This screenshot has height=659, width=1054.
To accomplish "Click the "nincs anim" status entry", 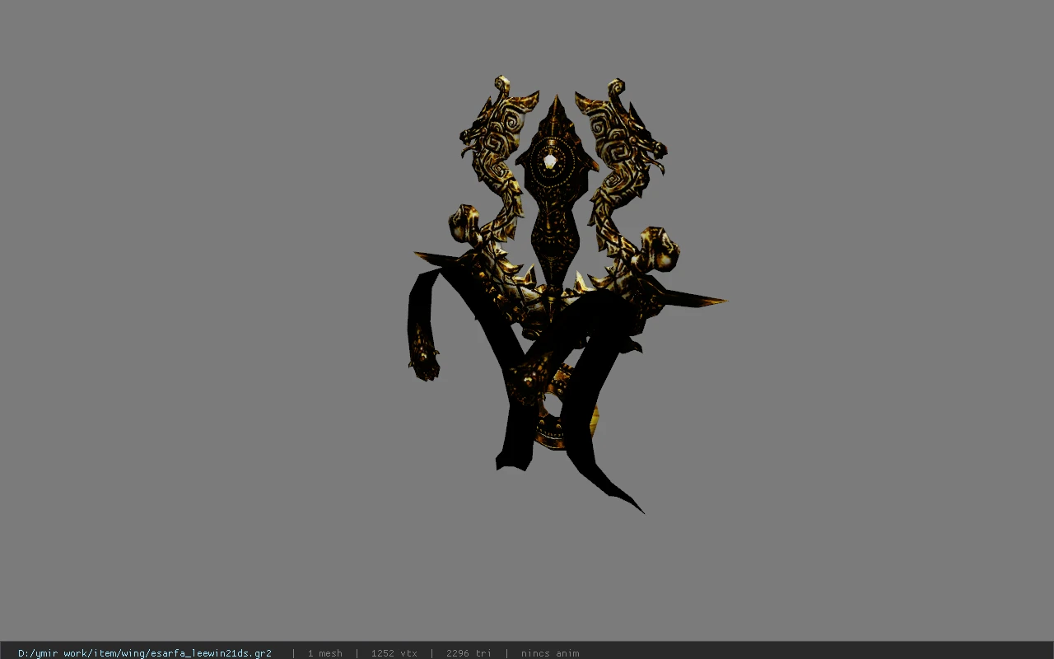I will point(550,653).
